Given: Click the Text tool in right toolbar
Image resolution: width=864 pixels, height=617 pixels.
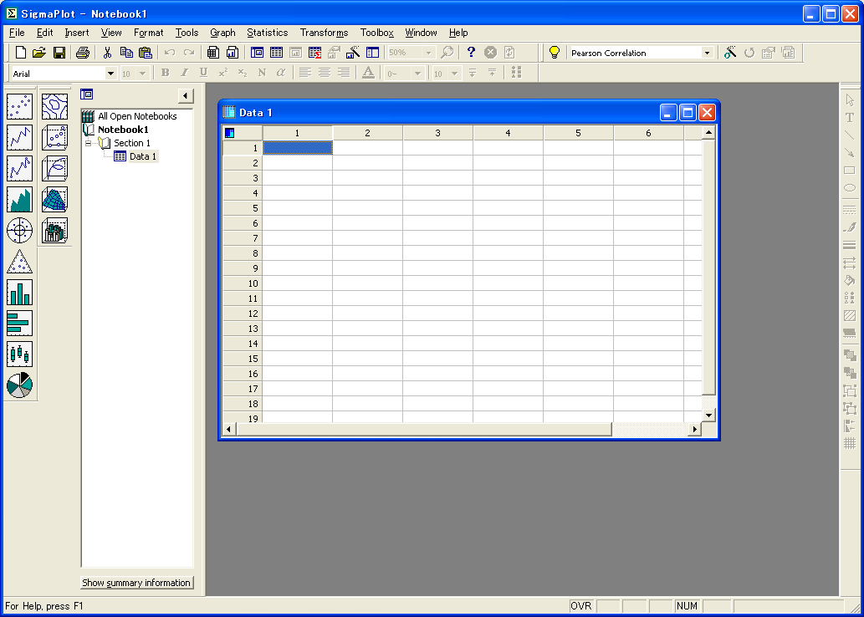Looking at the screenshot, I should pos(850,118).
